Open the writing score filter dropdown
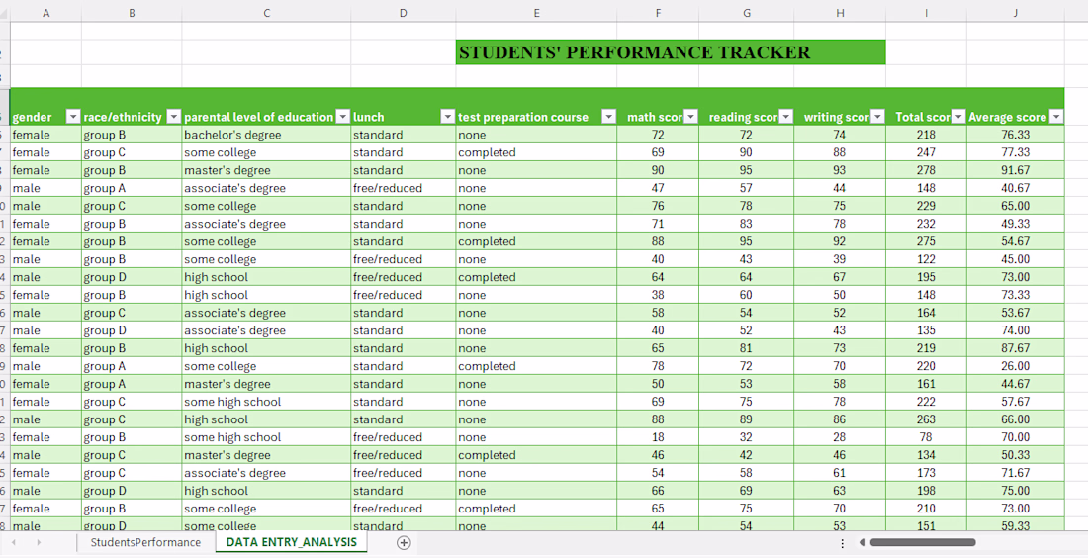Image resolution: width=1088 pixels, height=558 pixels. (877, 117)
